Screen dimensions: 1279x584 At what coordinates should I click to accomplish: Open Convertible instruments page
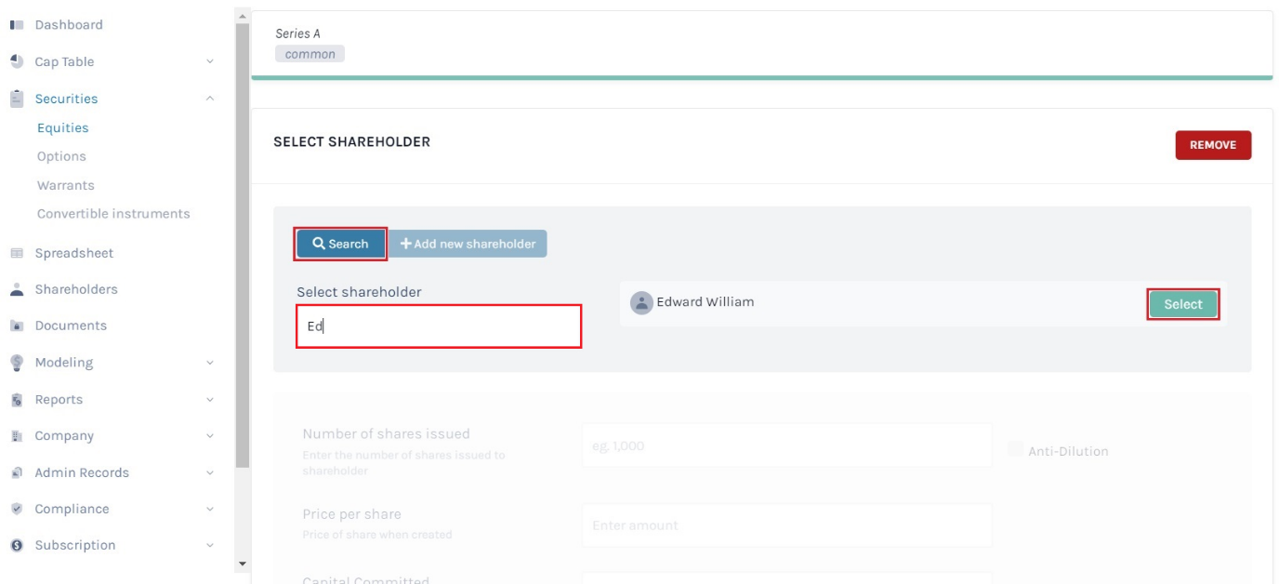(113, 214)
